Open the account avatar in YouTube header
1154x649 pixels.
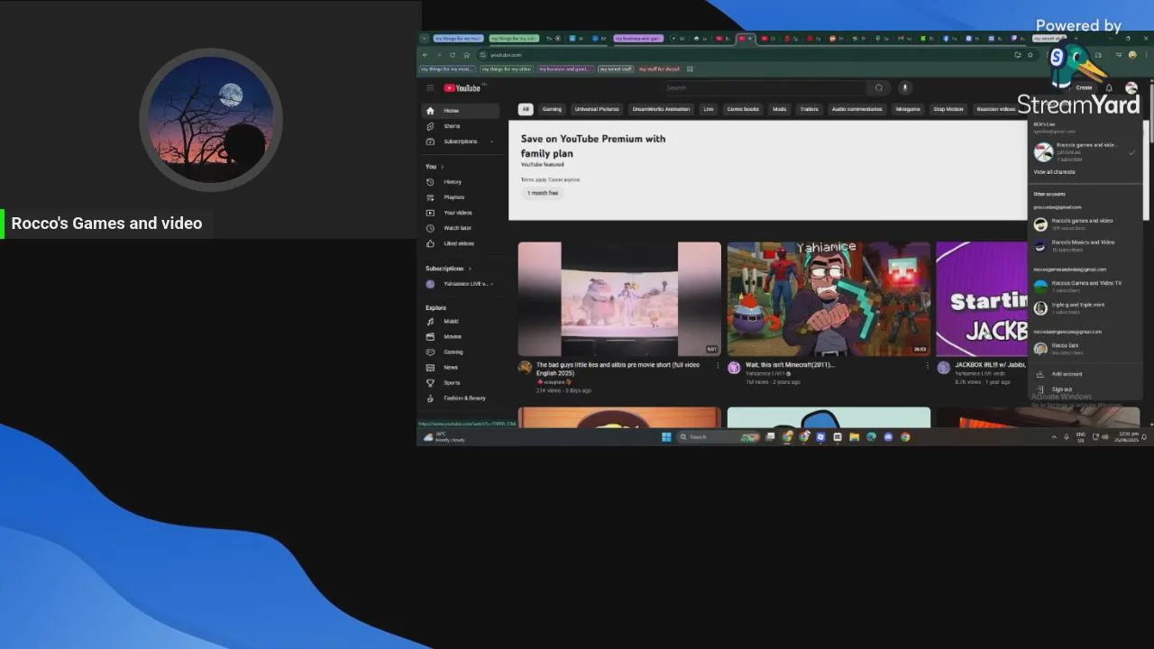pos(1131,87)
